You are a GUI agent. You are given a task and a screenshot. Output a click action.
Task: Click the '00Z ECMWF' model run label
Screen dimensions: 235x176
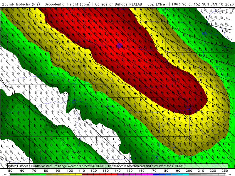click(x=157, y=4)
